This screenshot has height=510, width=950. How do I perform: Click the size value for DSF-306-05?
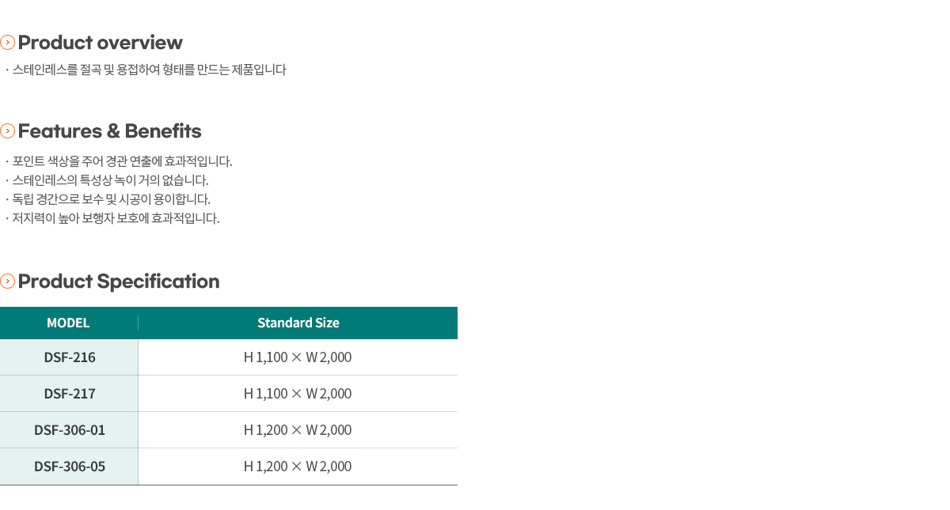click(298, 467)
